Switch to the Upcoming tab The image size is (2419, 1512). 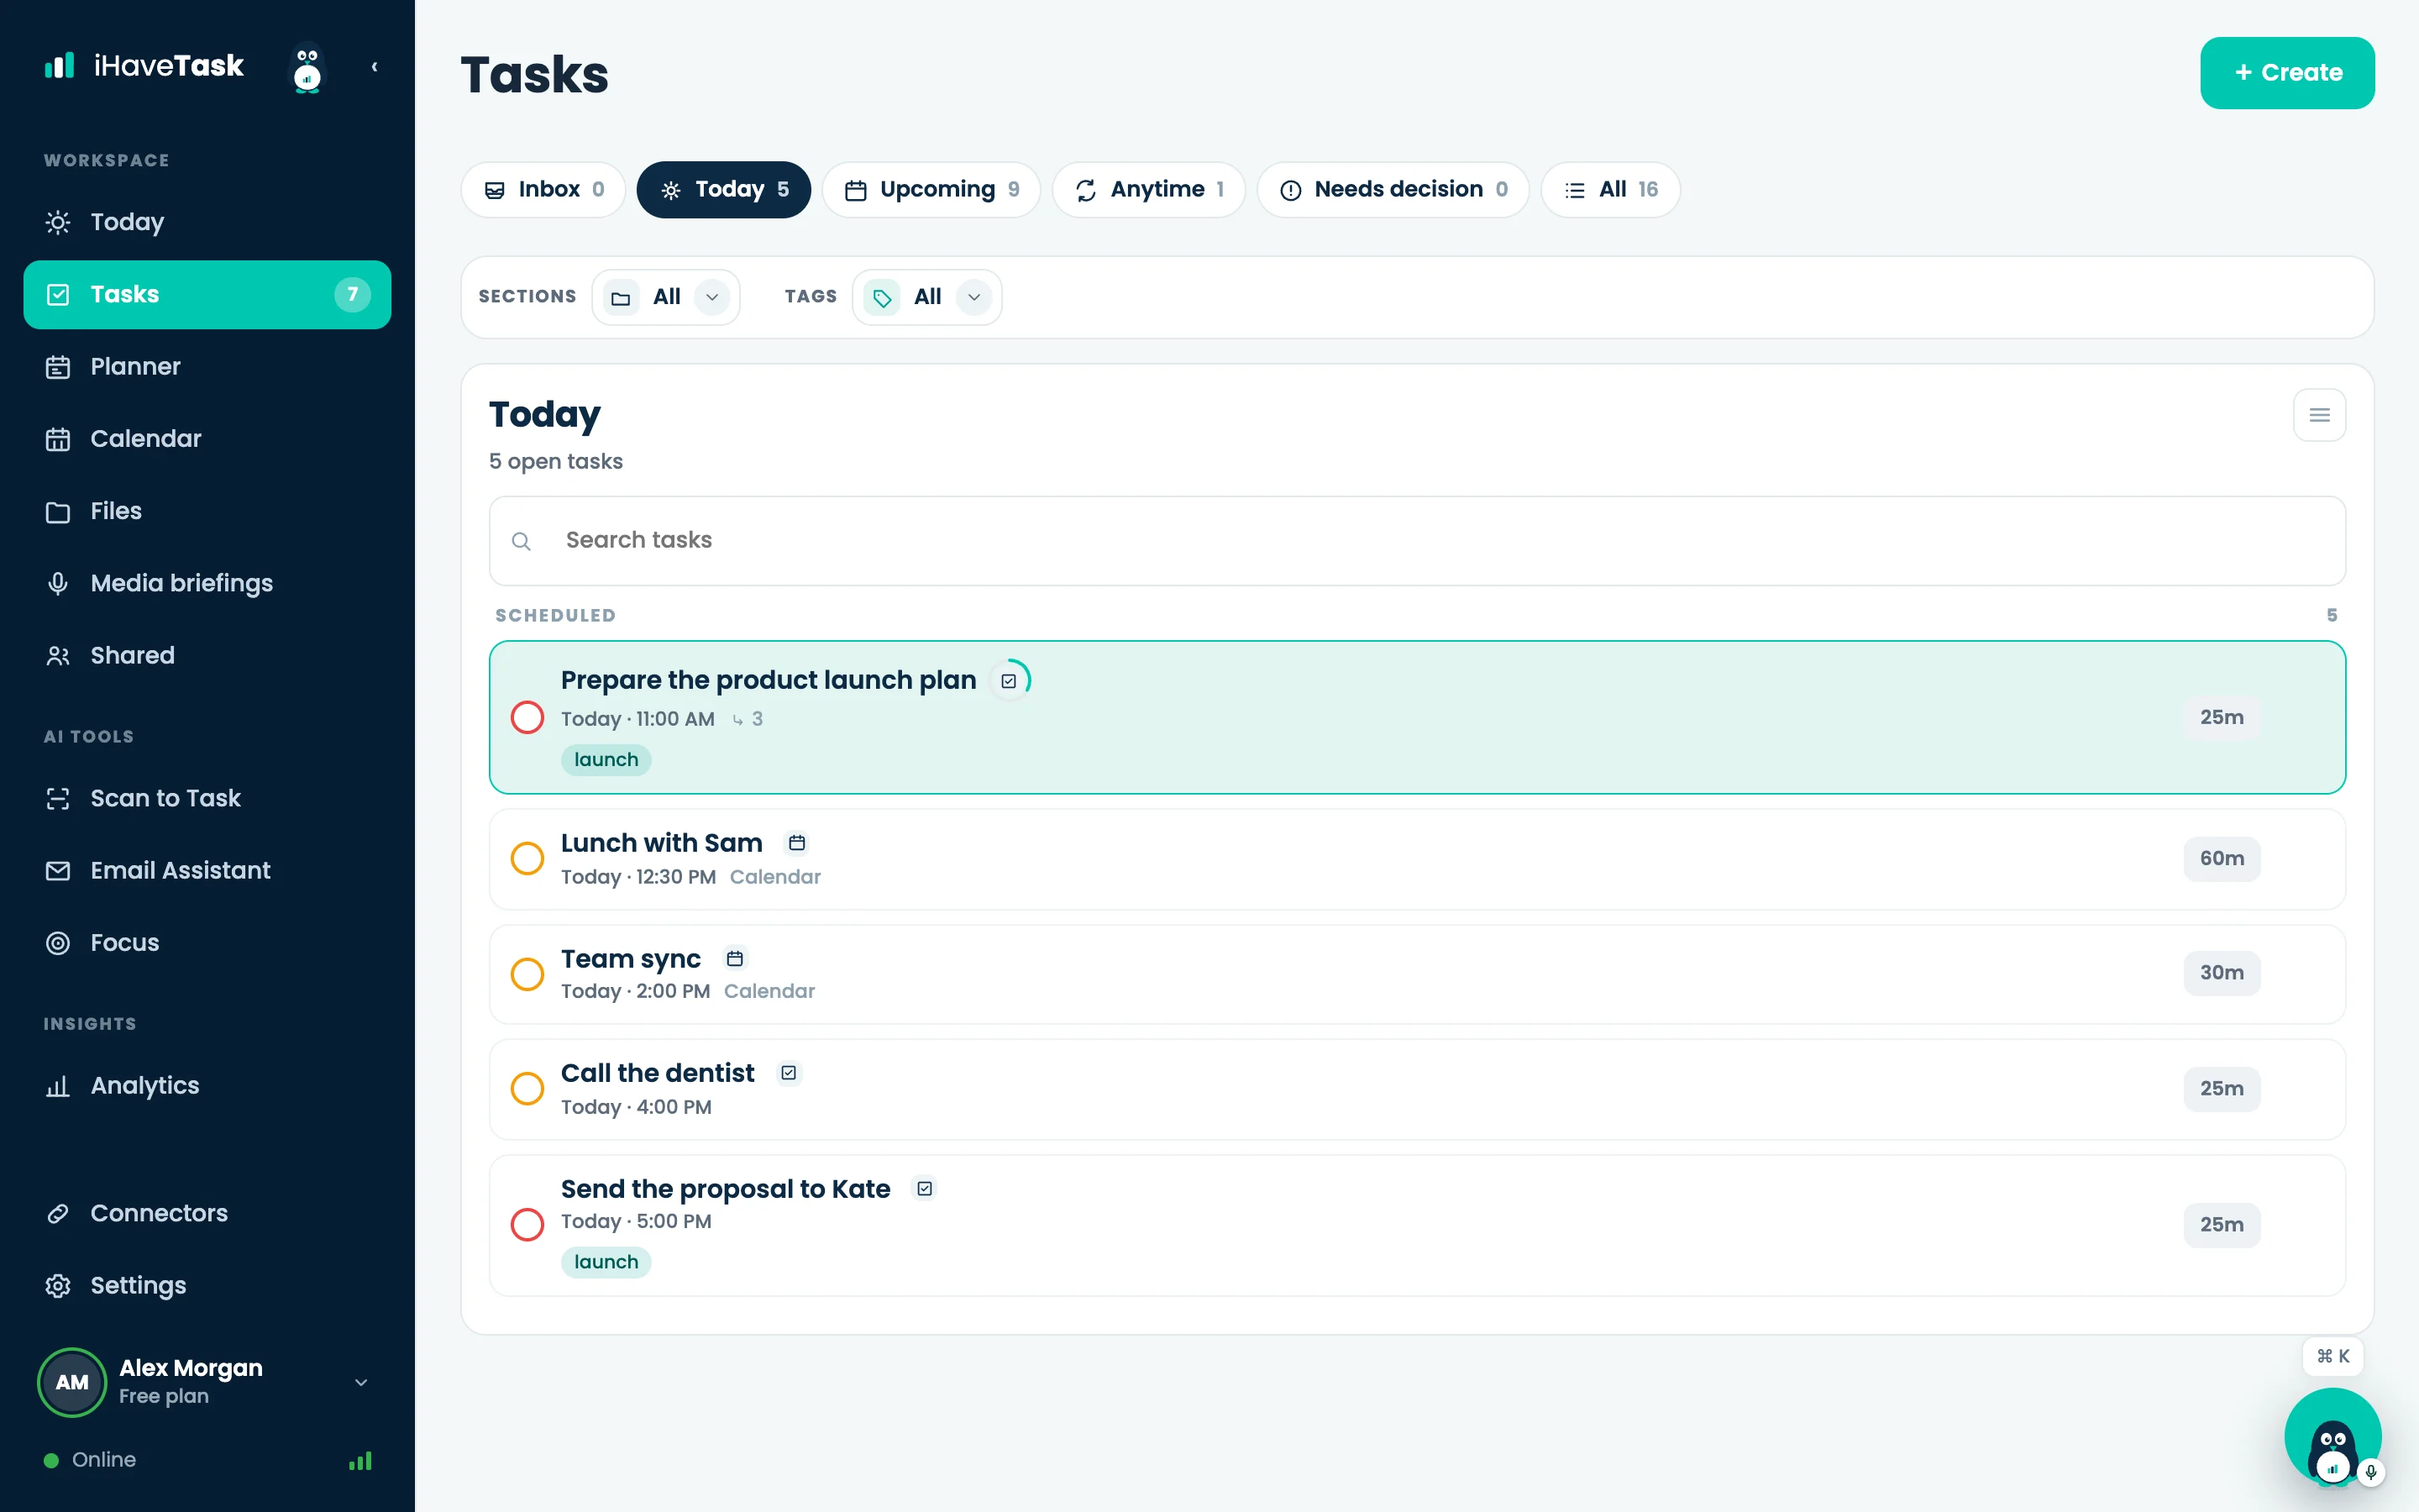931,190
